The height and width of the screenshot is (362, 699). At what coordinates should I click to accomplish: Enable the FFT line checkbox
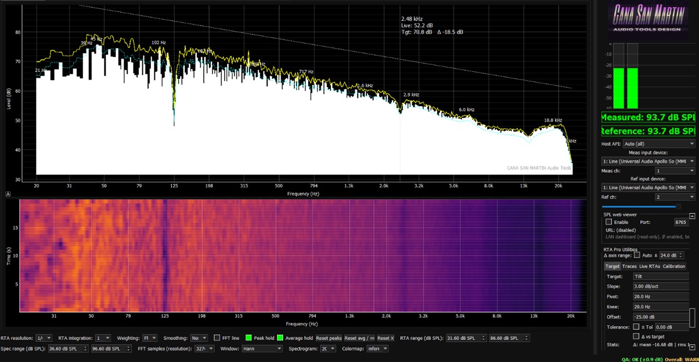[217, 338]
